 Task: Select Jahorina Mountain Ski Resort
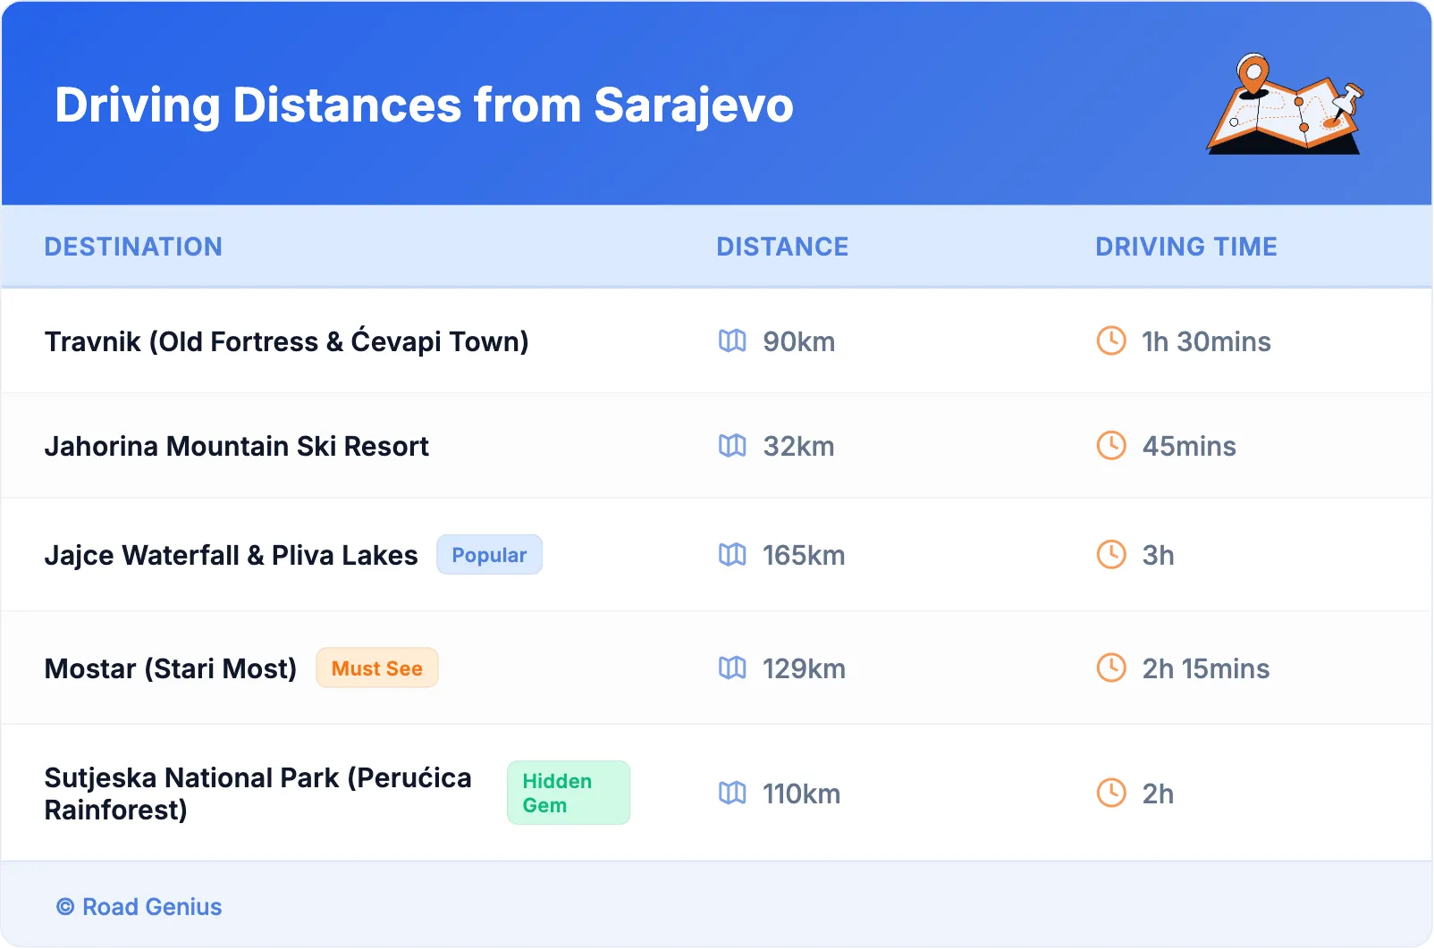[x=237, y=446]
